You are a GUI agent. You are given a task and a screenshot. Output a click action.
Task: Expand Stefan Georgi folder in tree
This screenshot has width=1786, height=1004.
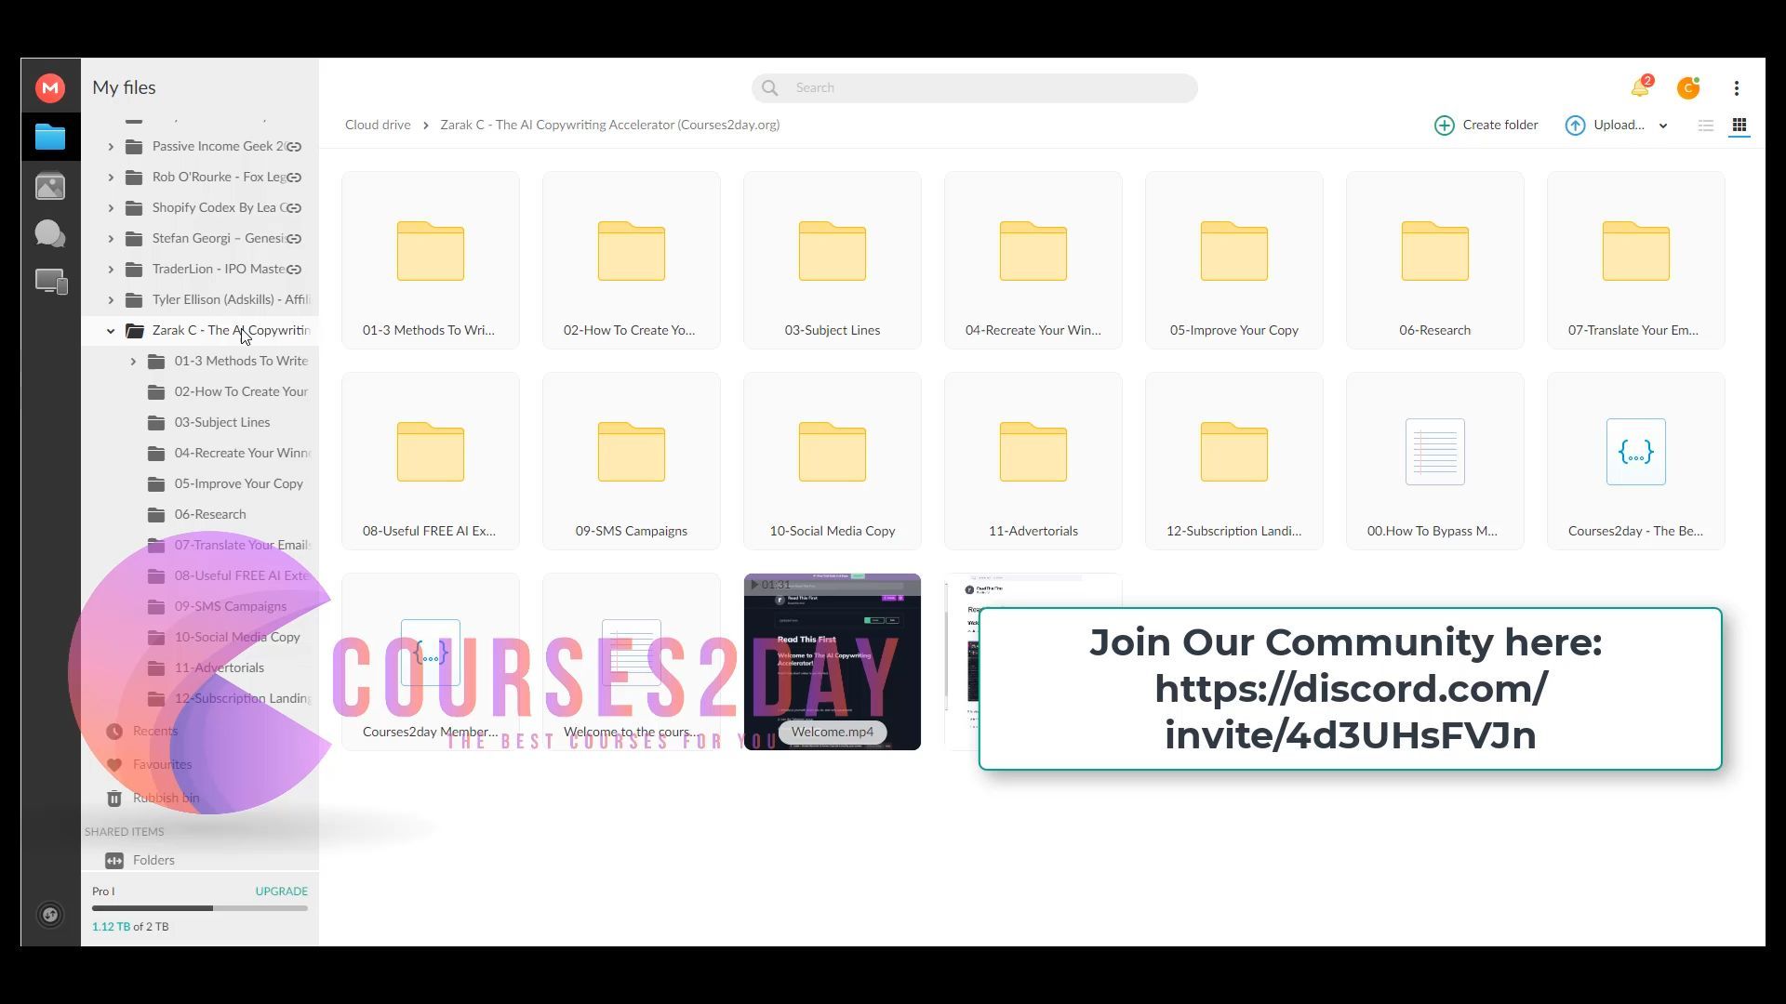[x=111, y=238]
